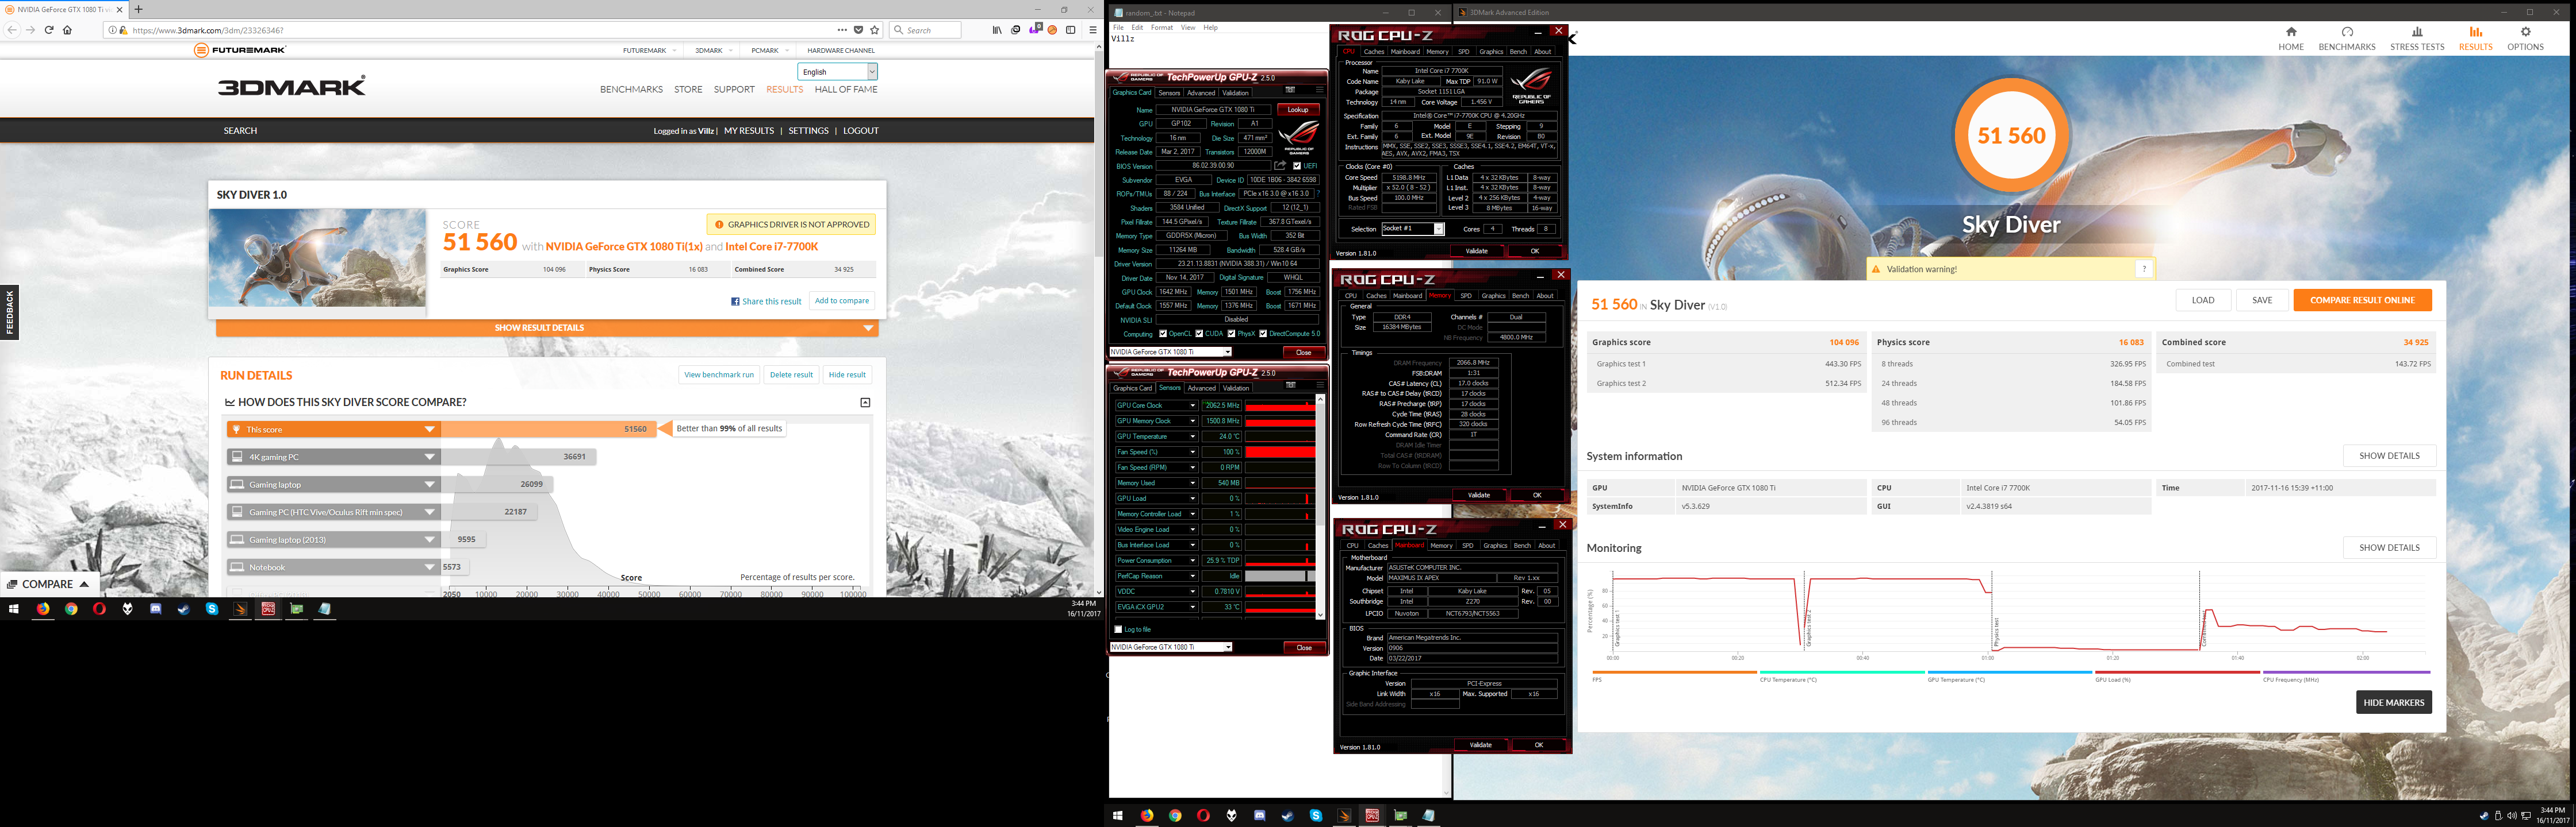Click validation warning question mark

coord(2143,269)
